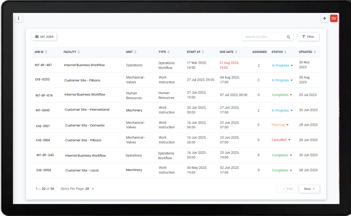The width and height of the screenshot is (351, 216).
Task: Open the three-dot vertical menu
Action: coord(19,18)
